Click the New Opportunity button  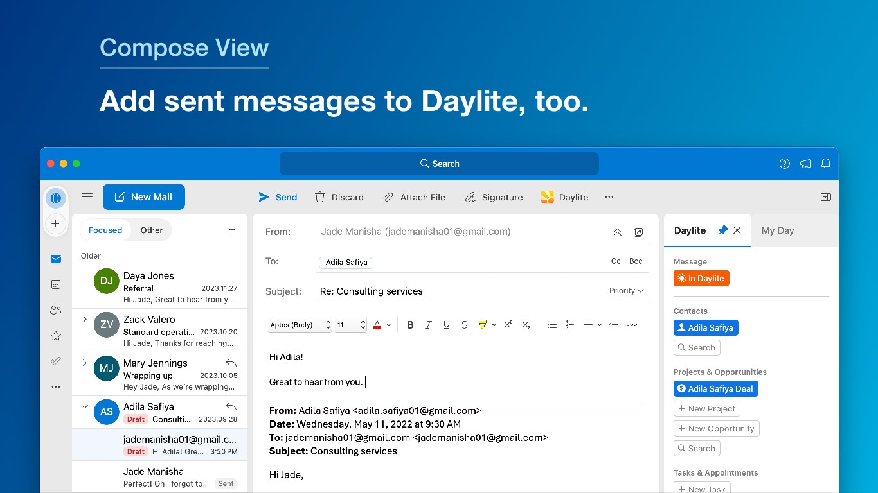tap(717, 429)
